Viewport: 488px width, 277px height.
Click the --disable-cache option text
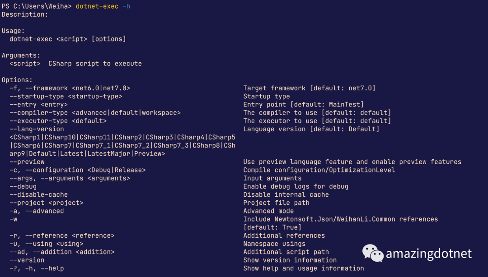[x=38, y=195]
